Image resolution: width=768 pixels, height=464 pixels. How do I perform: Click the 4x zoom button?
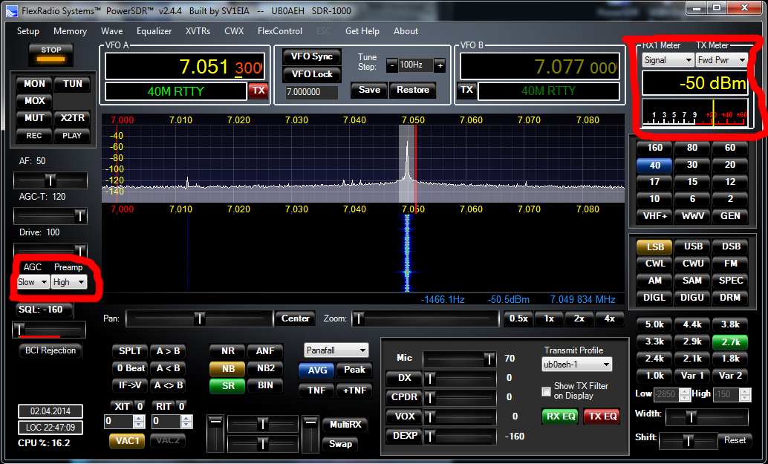click(609, 318)
